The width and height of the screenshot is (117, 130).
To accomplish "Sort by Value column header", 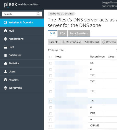I will tap(111, 57).
